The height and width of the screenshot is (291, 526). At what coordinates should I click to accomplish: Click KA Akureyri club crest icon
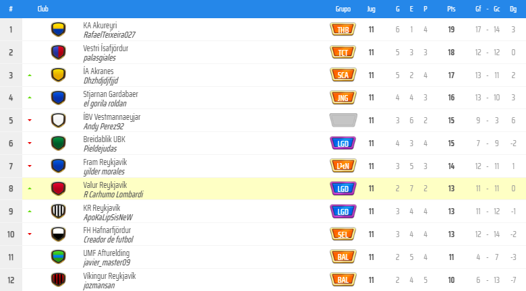click(59, 30)
